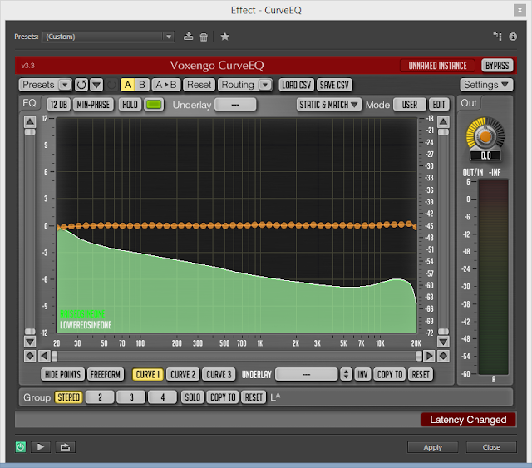Viewport: 532px width, 468px height.
Task: Click the Apply button
Action: point(432,447)
